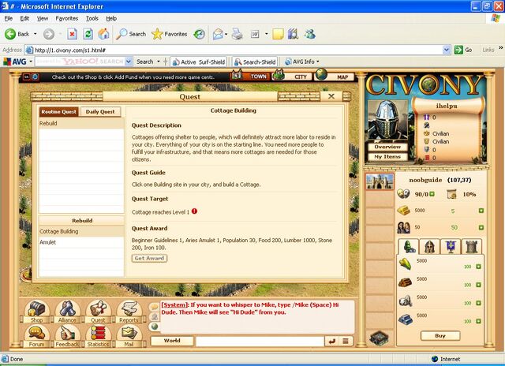Click the browser Home icon
This screenshot has height=366, width=505.
coord(103,34)
